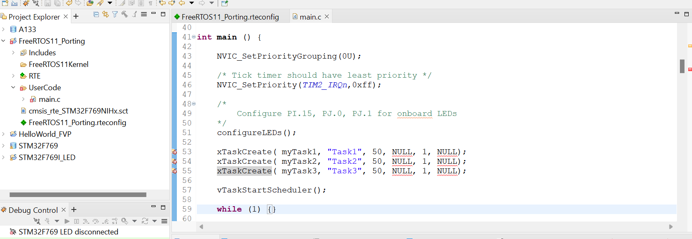The height and width of the screenshot is (239, 692).
Task: Toggle the comment fold marker at line 48
Action: click(x=194, y=104)
